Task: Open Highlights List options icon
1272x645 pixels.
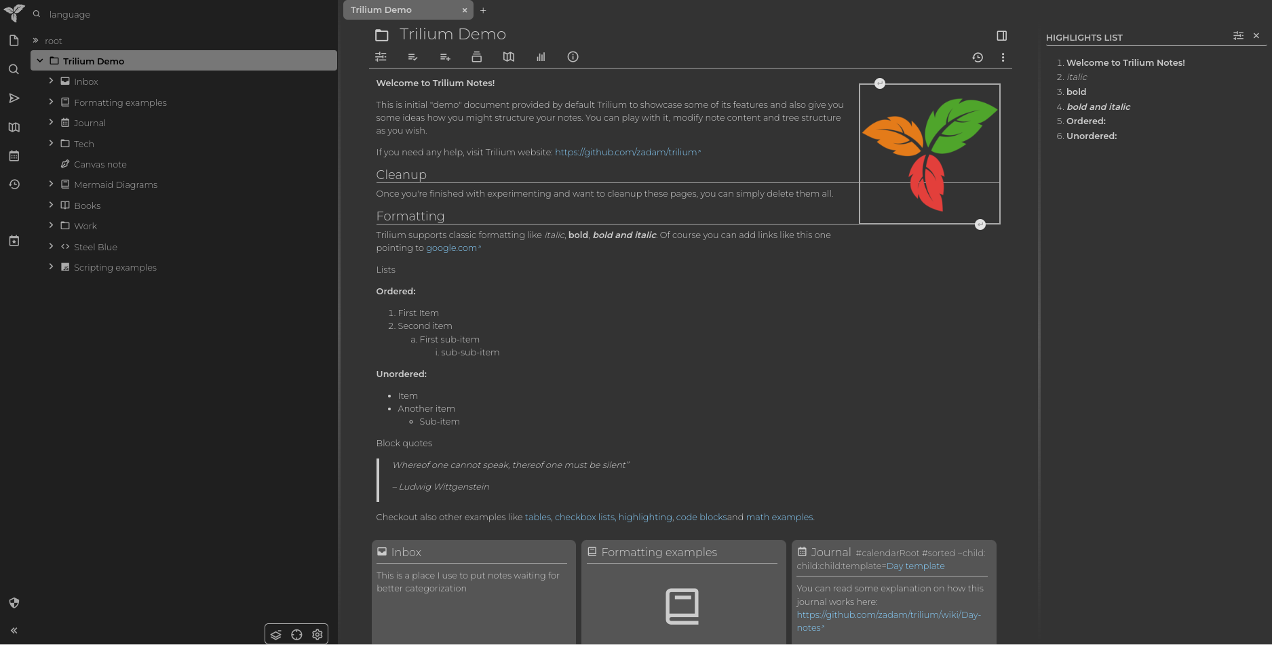Action: pyautogui.click(x=1238, y=36)
